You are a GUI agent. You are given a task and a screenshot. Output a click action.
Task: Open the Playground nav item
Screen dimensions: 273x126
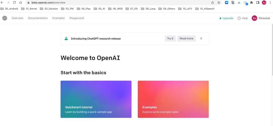click(77, 18)
